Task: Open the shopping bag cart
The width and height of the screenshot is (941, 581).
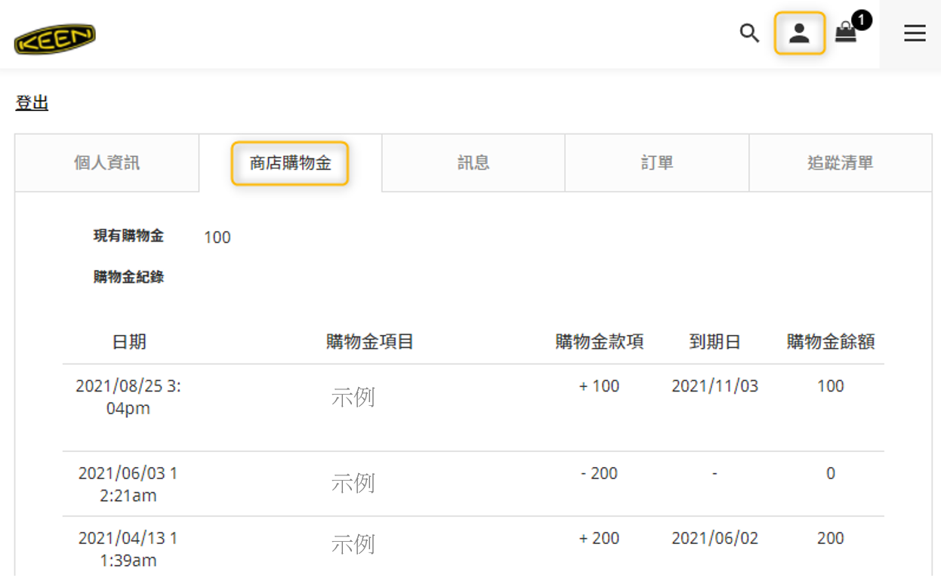Action: [x=845, y=33]
